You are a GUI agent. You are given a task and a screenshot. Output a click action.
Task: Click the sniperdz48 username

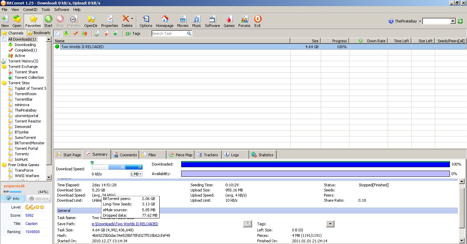[x=14, y=186]
